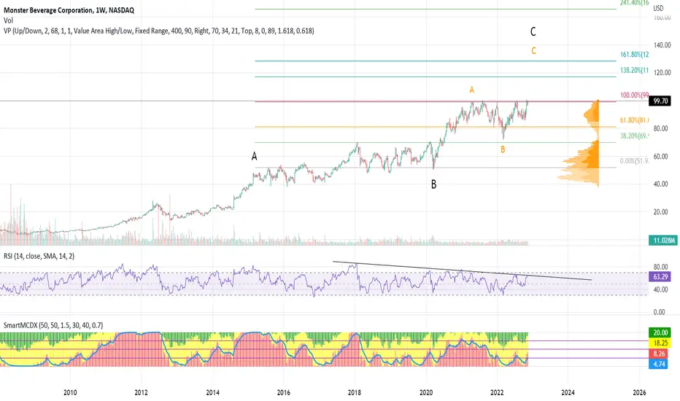The height and width of the screenshot is (401, 680).
Task: Click the red 8.26 SmartMCDX value tag
Action: click(659, 354)
